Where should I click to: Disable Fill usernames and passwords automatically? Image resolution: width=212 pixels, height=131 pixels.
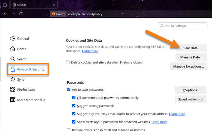[x=74, y=98]
